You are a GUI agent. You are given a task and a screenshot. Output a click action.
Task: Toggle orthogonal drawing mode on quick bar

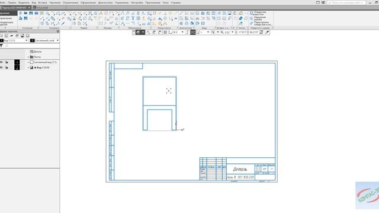click(x=187, y=32)
